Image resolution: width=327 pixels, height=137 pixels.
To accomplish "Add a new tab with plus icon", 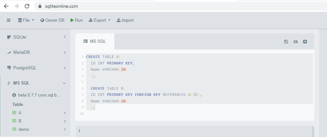I will point(305,41).
